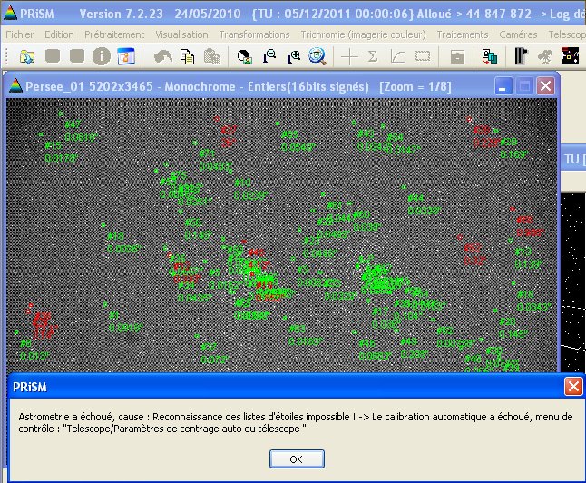Click the sigma statistics icon

pos(373,55)
